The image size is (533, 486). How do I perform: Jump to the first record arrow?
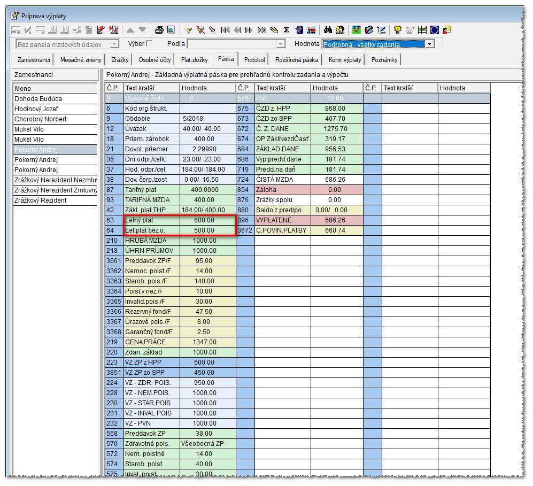[x=225, y=30]
